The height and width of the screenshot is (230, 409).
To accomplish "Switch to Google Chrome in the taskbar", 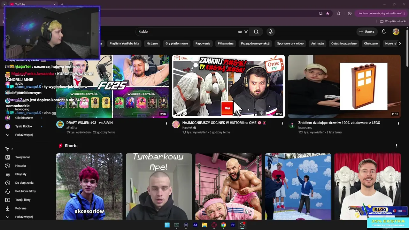I will pos(223,225).
